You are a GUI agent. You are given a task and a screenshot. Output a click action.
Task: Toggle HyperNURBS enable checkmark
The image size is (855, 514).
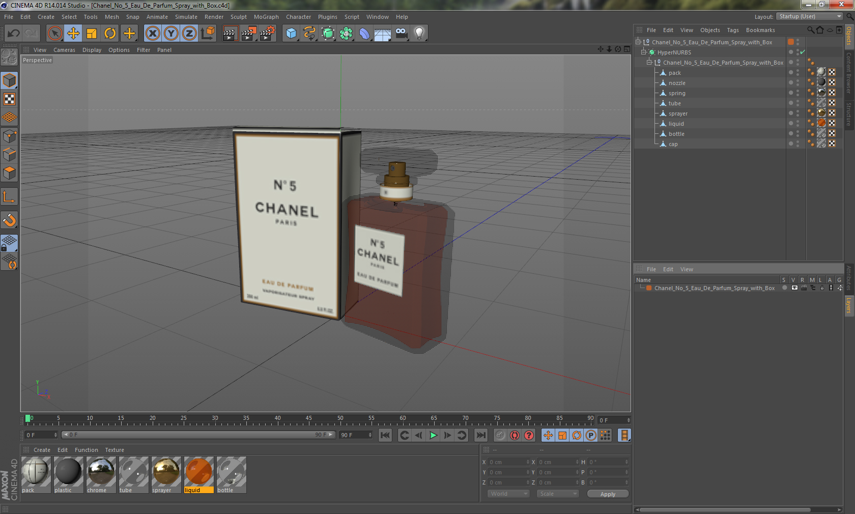click(803, 52)
